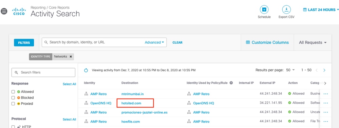The height and width of the screenshot is (128, 339).
Task: Open the All Requests dropdown
Action: 313,43
